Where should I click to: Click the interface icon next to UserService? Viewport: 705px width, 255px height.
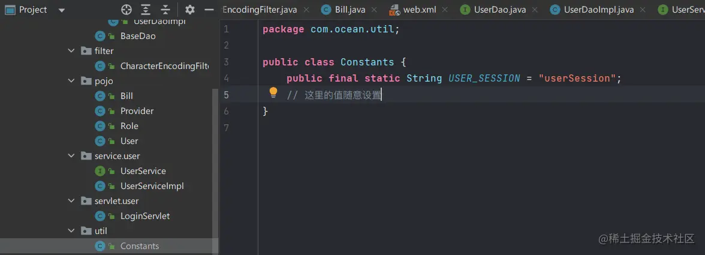100,171
